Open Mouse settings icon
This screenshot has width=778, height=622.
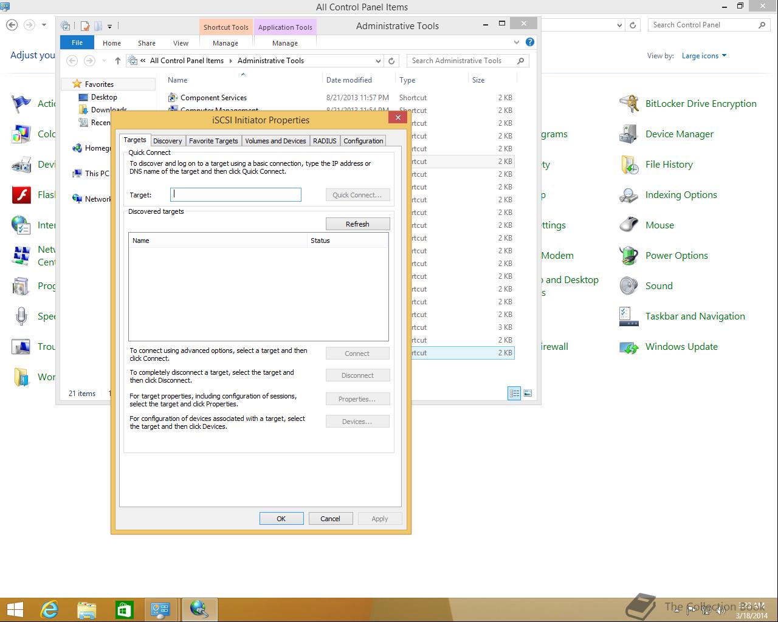629,225
